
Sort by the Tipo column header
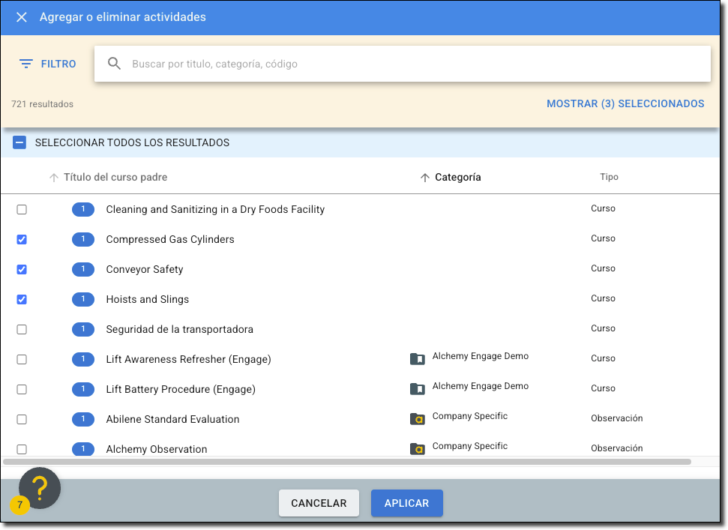[609, 177]
